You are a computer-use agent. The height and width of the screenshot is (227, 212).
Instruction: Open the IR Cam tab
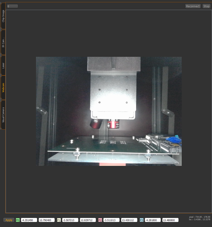(x=3, y=42)
